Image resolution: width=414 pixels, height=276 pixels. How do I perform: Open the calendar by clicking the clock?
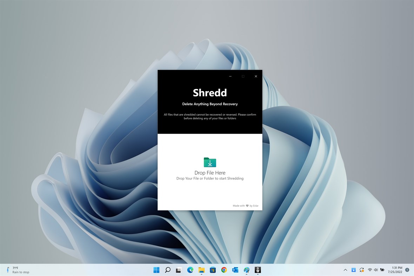pyautogui.click(x=397, y=270)
